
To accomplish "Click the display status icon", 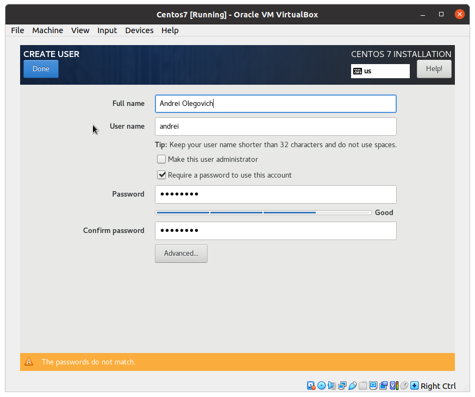I will pyautogui.click(x=373, y=386).
